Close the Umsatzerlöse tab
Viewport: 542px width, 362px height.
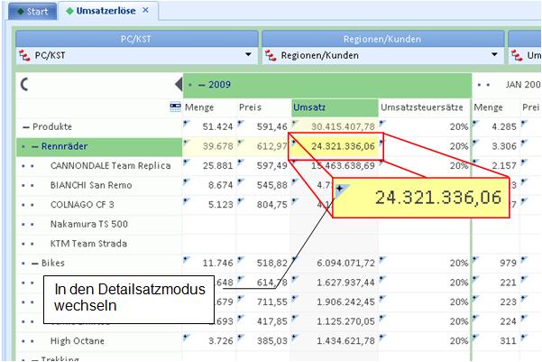pyautogui.click(x=145, y=11)
